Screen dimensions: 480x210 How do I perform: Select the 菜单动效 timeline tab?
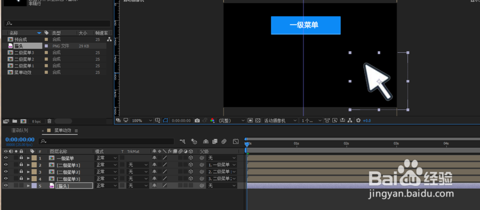63,130
